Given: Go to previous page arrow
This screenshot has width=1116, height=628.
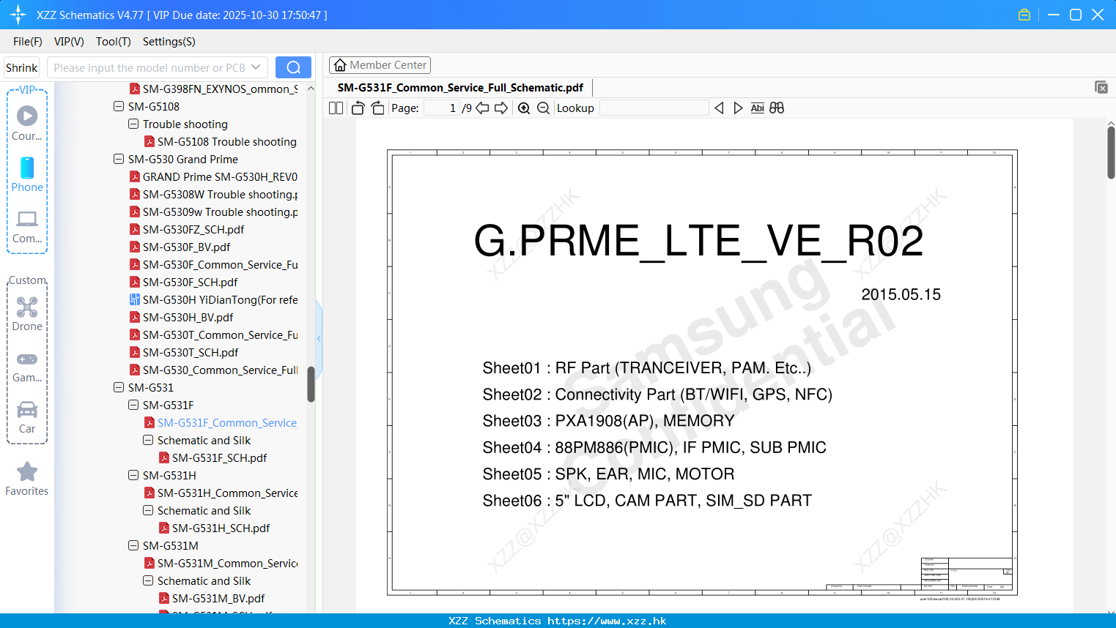Looking at the screenshot, I should pyautogui.click(x=482, y=108).
